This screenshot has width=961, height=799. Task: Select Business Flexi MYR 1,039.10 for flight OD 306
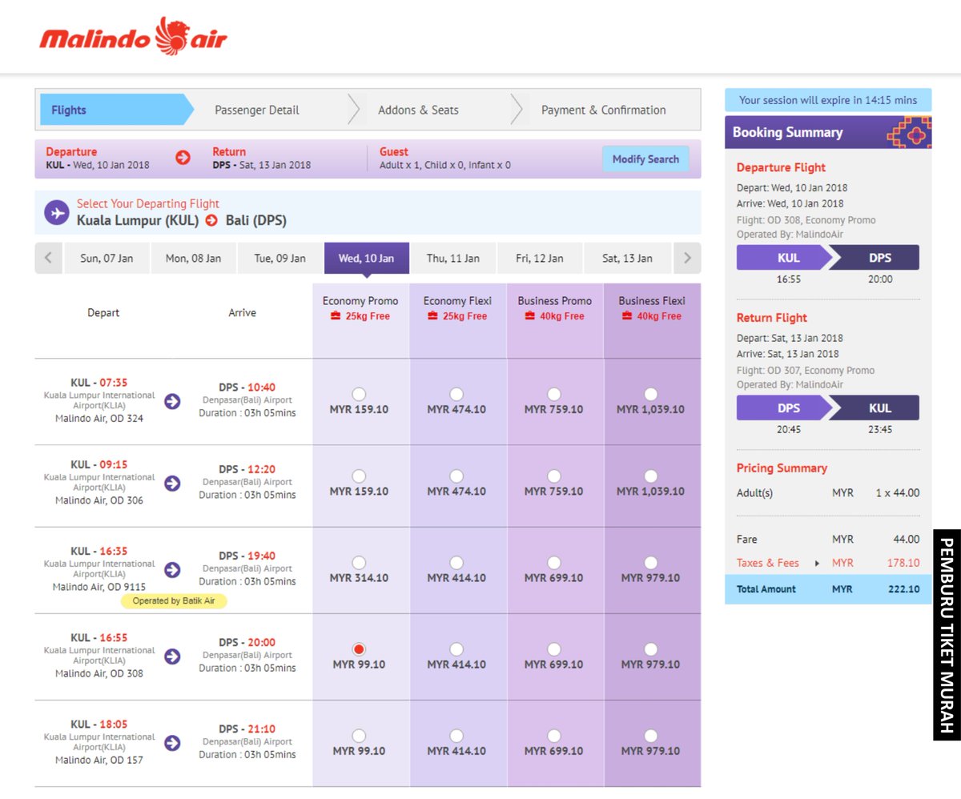pos(650,476)
